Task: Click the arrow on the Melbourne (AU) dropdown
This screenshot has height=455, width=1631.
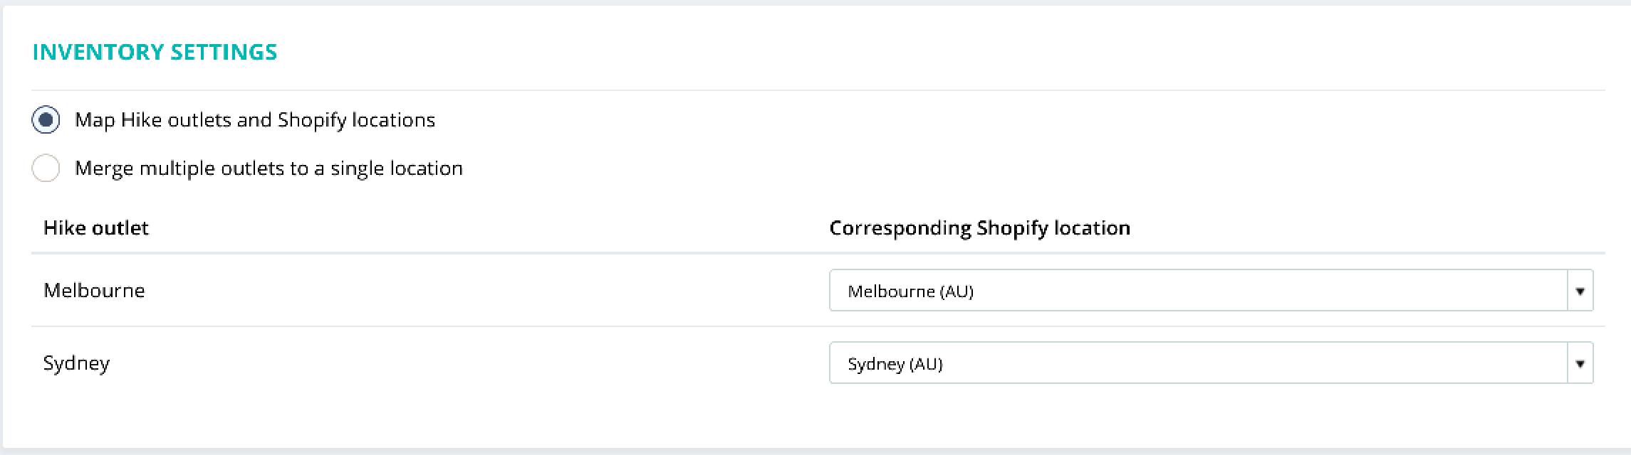Action: tap(1580, 291)
